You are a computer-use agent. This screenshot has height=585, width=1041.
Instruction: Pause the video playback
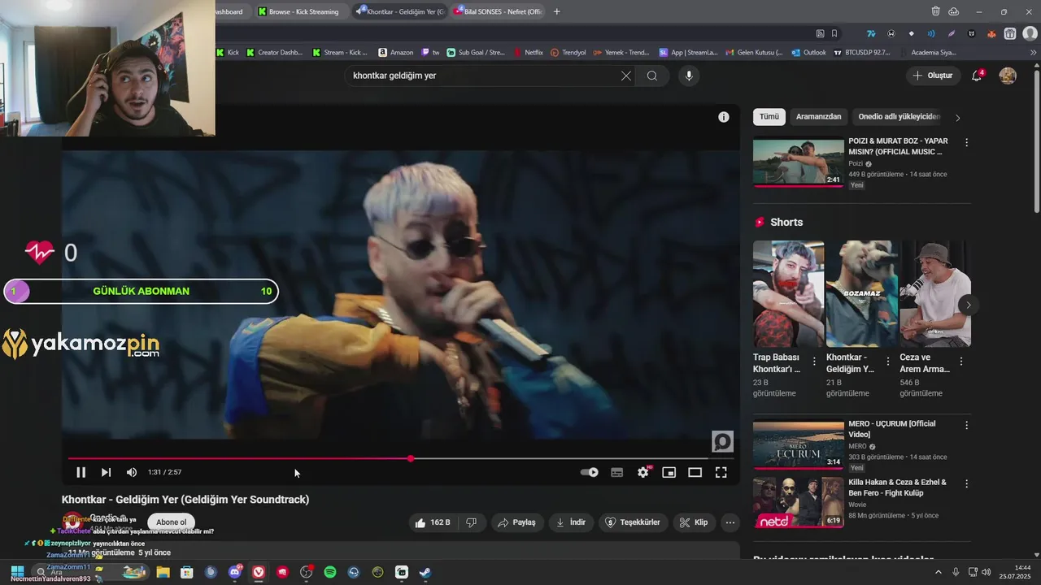81,472
